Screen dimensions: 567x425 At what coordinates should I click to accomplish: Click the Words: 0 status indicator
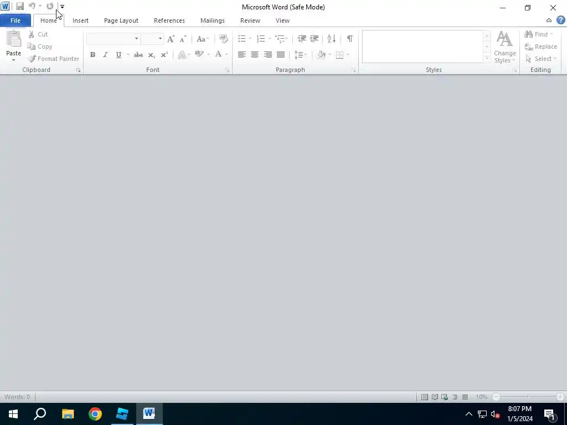tap(17, 397)
